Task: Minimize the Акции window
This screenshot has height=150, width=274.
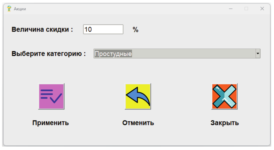Action: click(231, 9)
